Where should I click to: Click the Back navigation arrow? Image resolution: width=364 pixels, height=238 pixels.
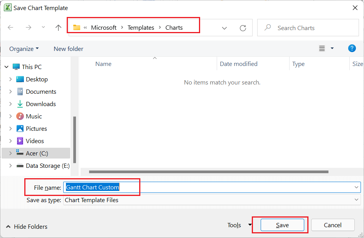[10, 28]
